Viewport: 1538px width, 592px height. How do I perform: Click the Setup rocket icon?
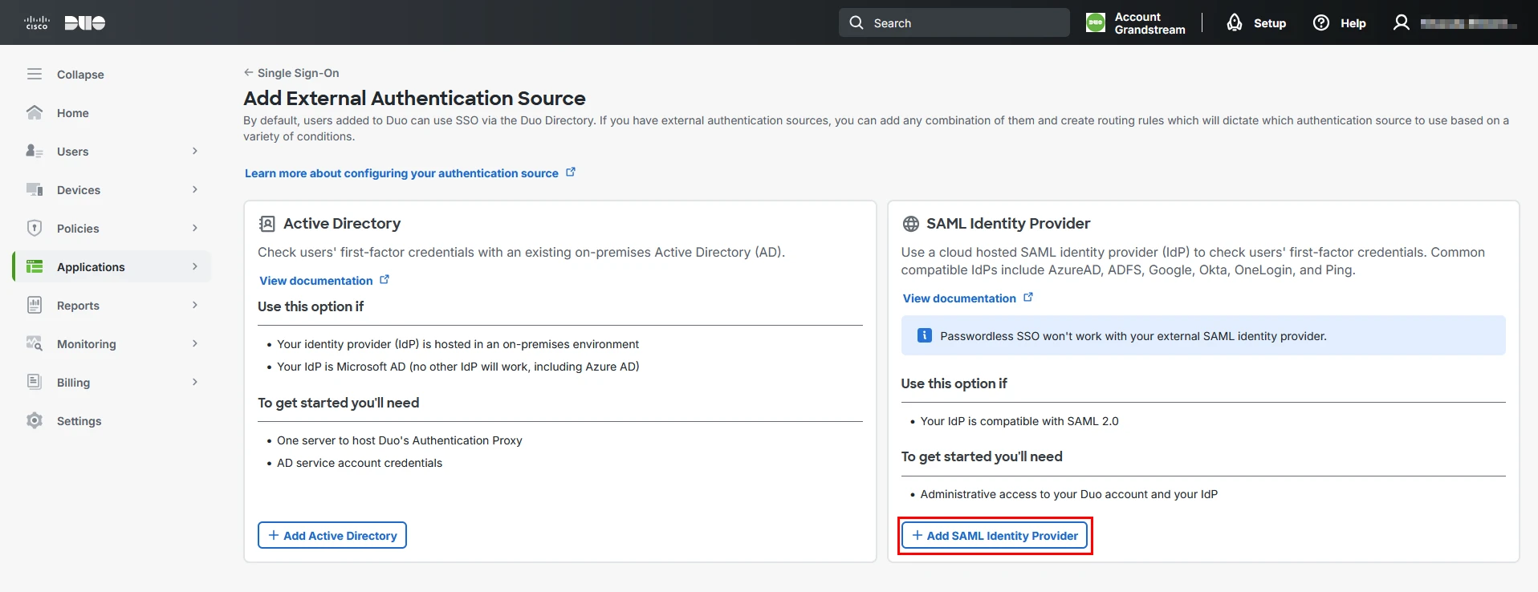point(1235,22)
